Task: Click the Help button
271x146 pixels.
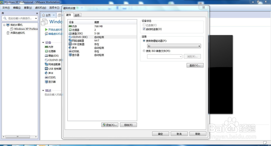Action: pyautogui.click(x=198, y=134)
